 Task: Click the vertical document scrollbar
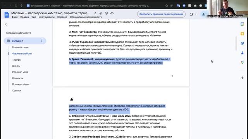[x=236, y=43]
